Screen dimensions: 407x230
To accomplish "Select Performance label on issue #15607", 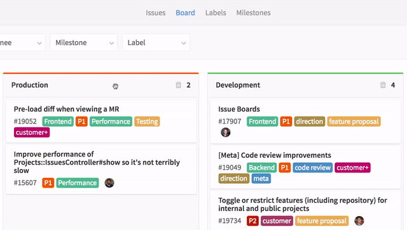I will pos(78,183).
